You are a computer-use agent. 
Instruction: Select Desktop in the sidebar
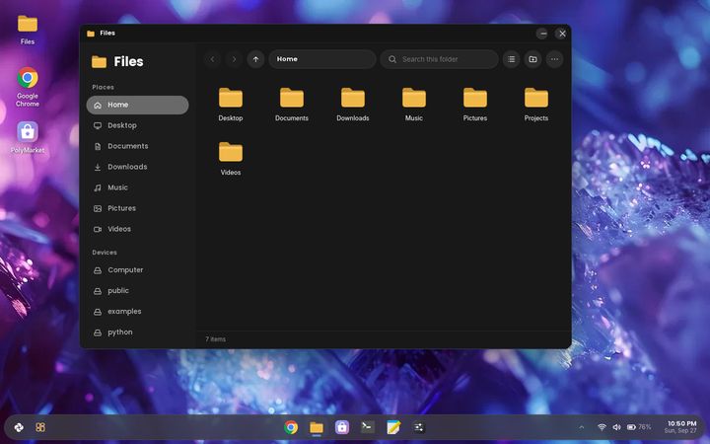(x=138, y=125)
